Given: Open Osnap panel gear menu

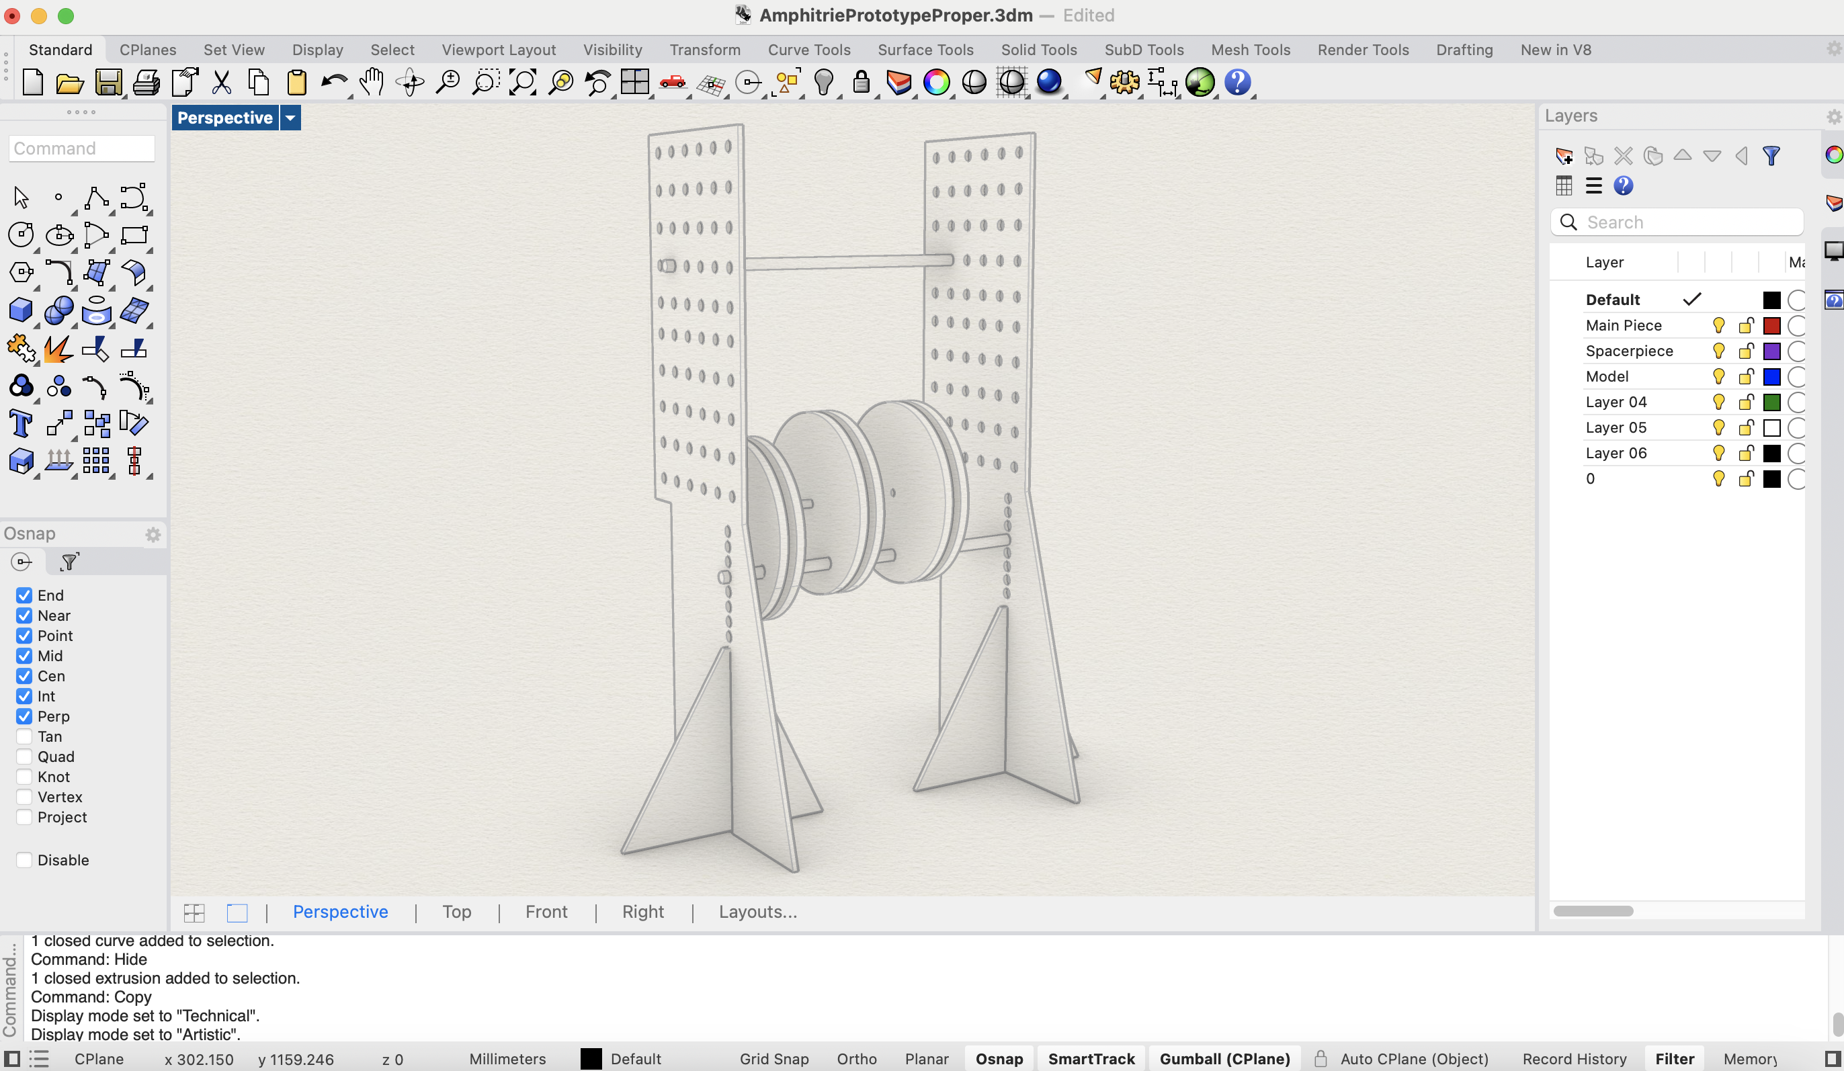Looking at the screenshot, I should [x=153, y=535].
